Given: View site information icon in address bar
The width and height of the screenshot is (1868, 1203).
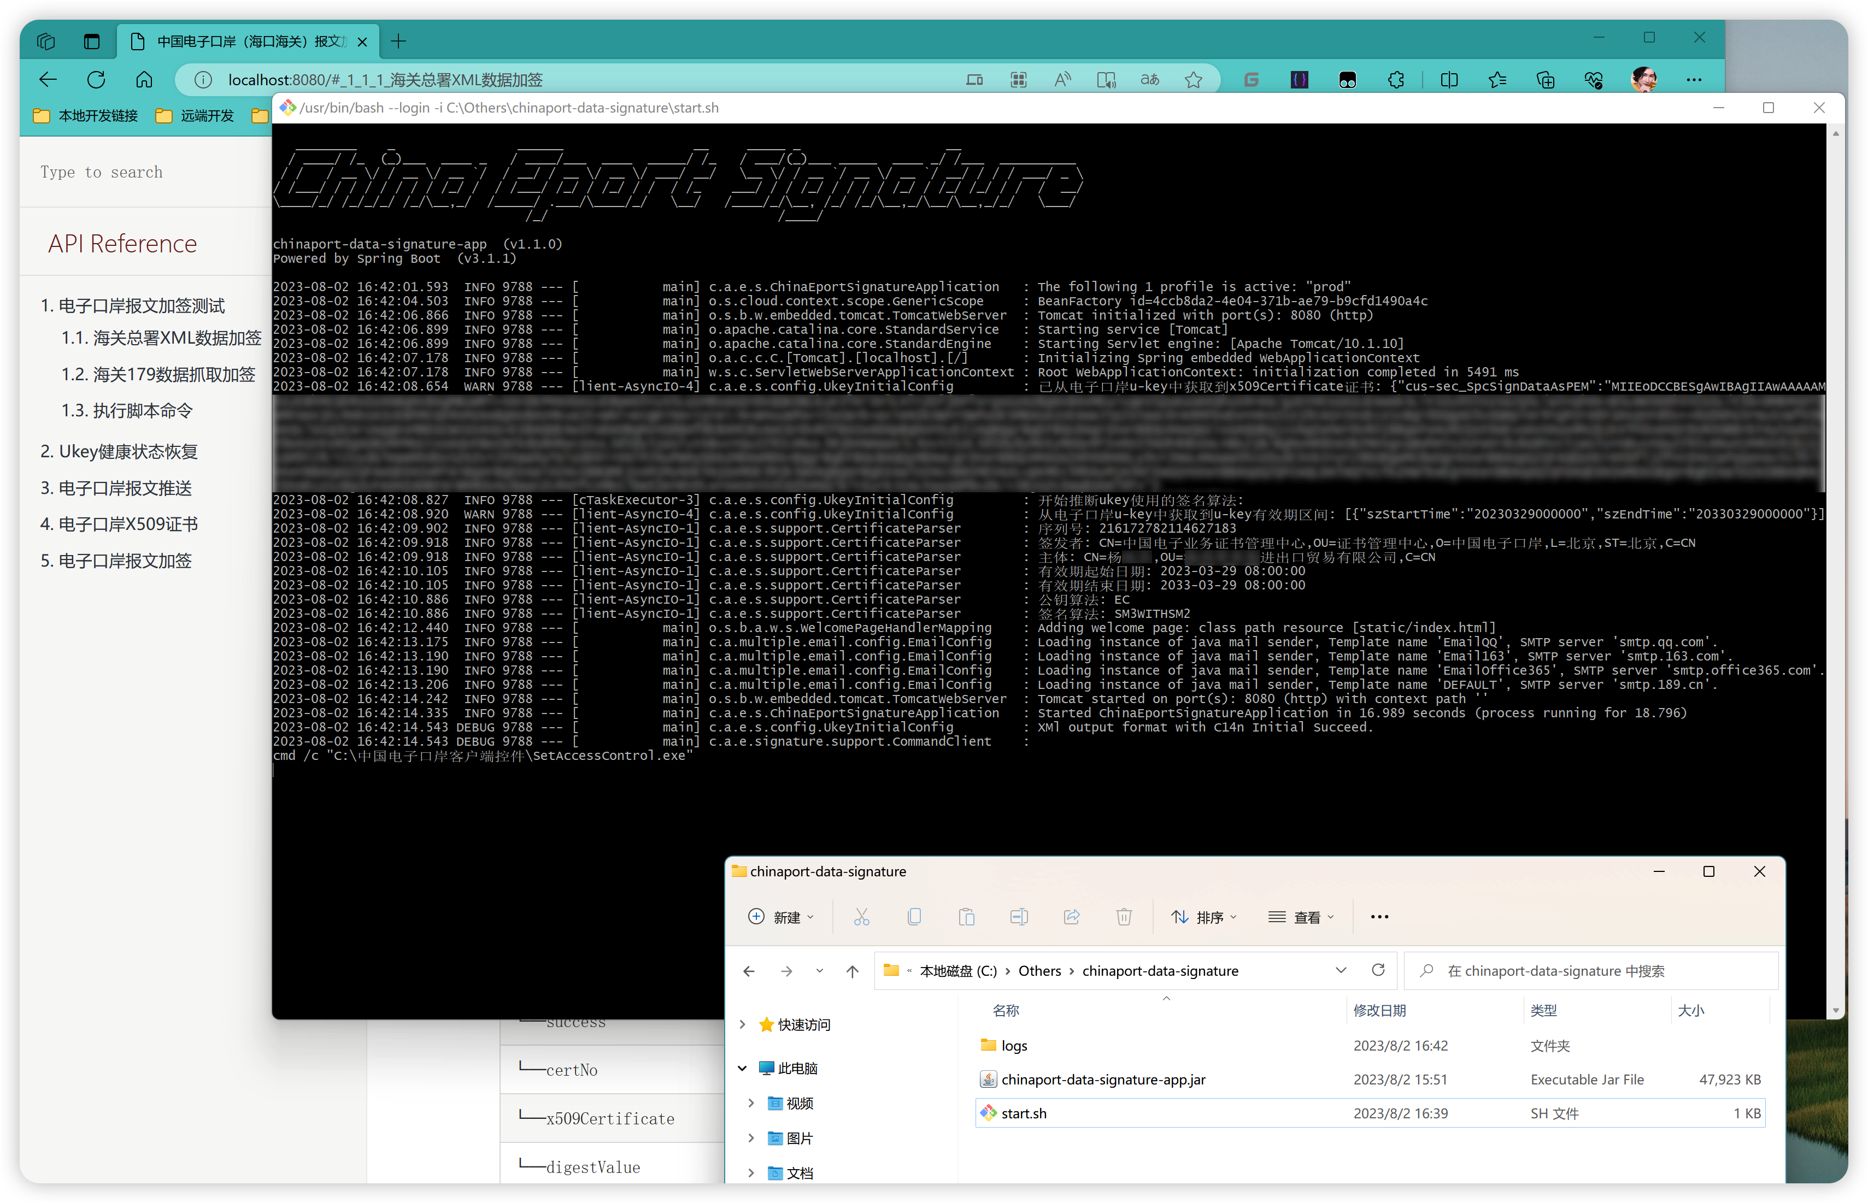Looking at the screenshot, I should pos(203,80).
